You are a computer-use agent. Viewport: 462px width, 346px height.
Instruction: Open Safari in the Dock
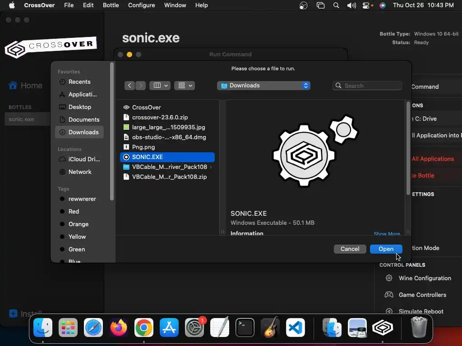tap(93, 328)
